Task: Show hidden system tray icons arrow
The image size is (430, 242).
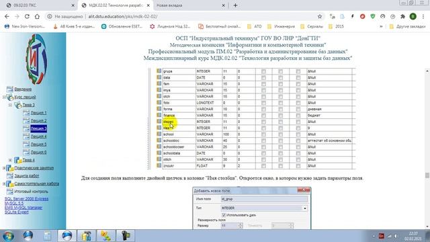Action: (x=374, y=236)
